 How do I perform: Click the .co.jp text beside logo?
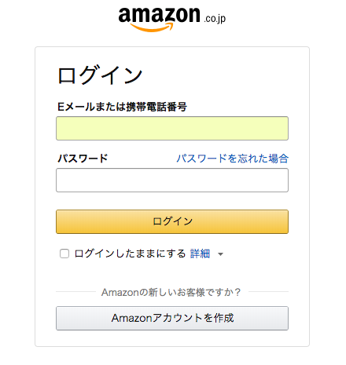point(215,19)
